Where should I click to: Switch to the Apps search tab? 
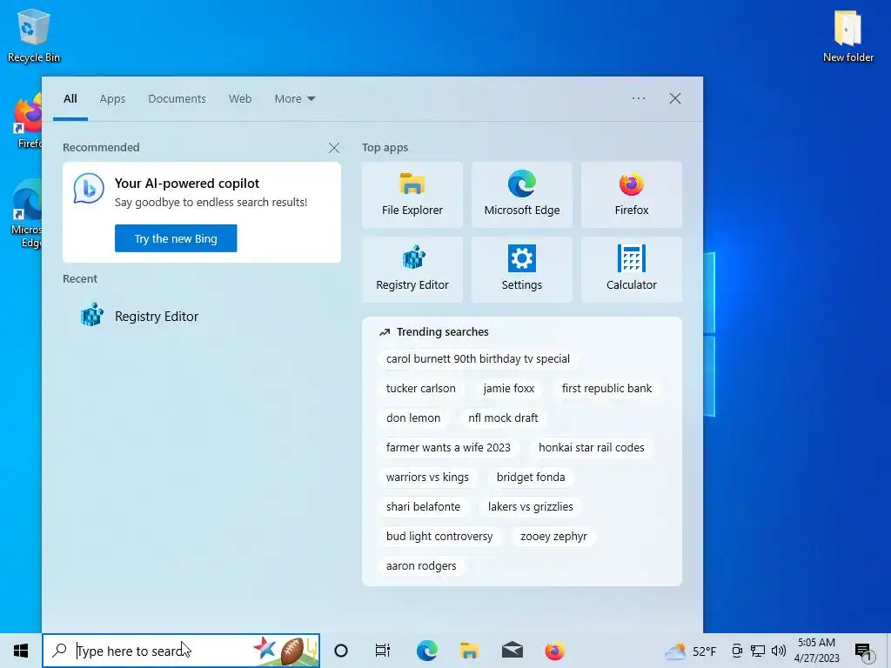click(x=112, y=99)
